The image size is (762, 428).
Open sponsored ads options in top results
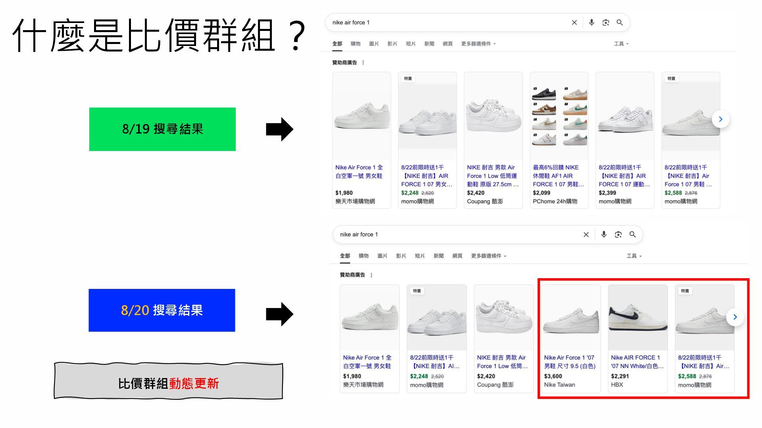tap(363, 63)
